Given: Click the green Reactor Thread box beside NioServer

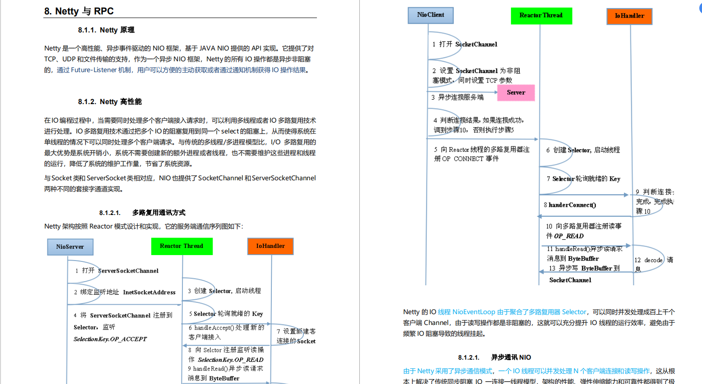Looking at the screenshot, I should click(x=181, y=246).
